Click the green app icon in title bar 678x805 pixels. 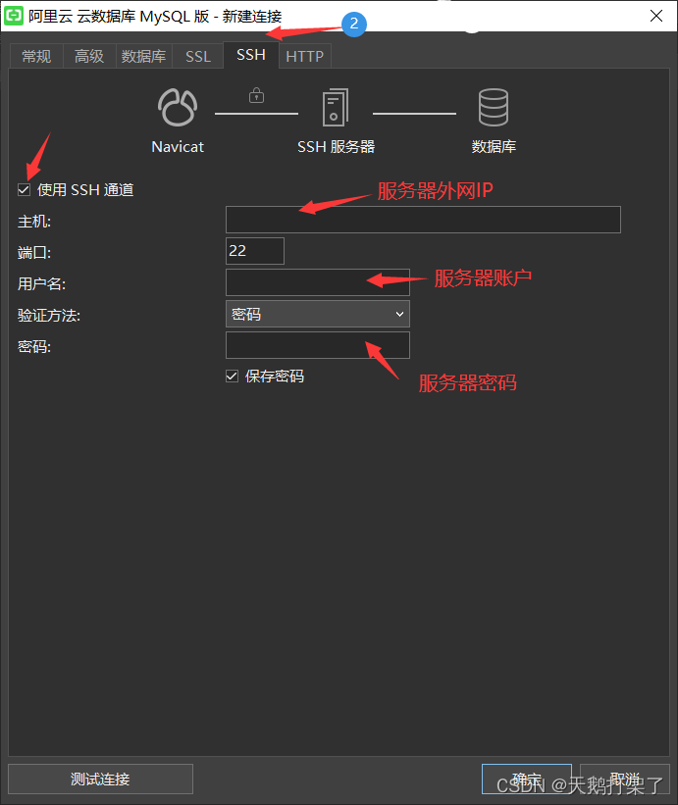[x=14, y=16]
